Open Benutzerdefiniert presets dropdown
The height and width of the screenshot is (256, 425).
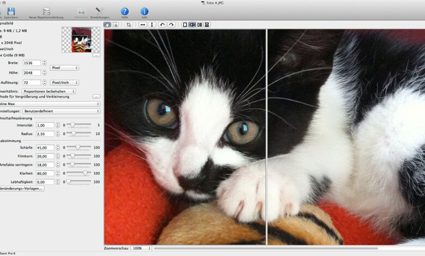(61, 111)
